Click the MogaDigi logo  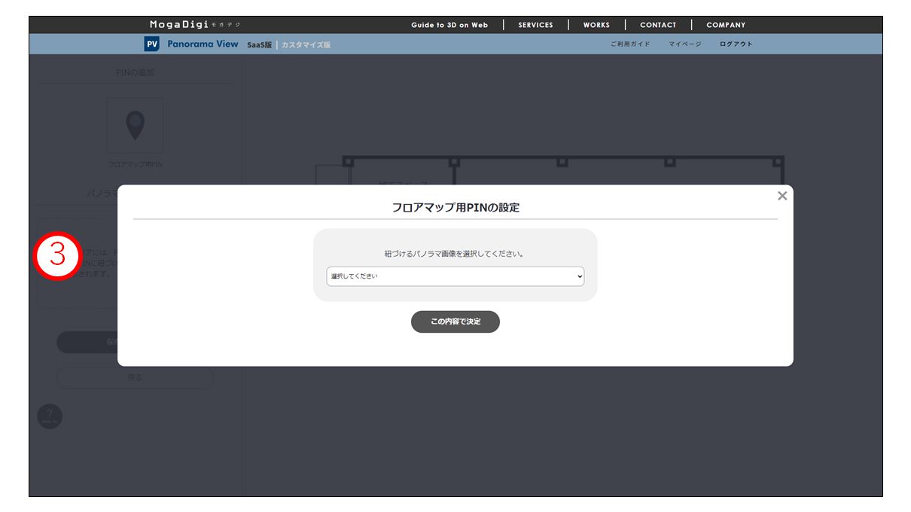[x=195, y=25]
